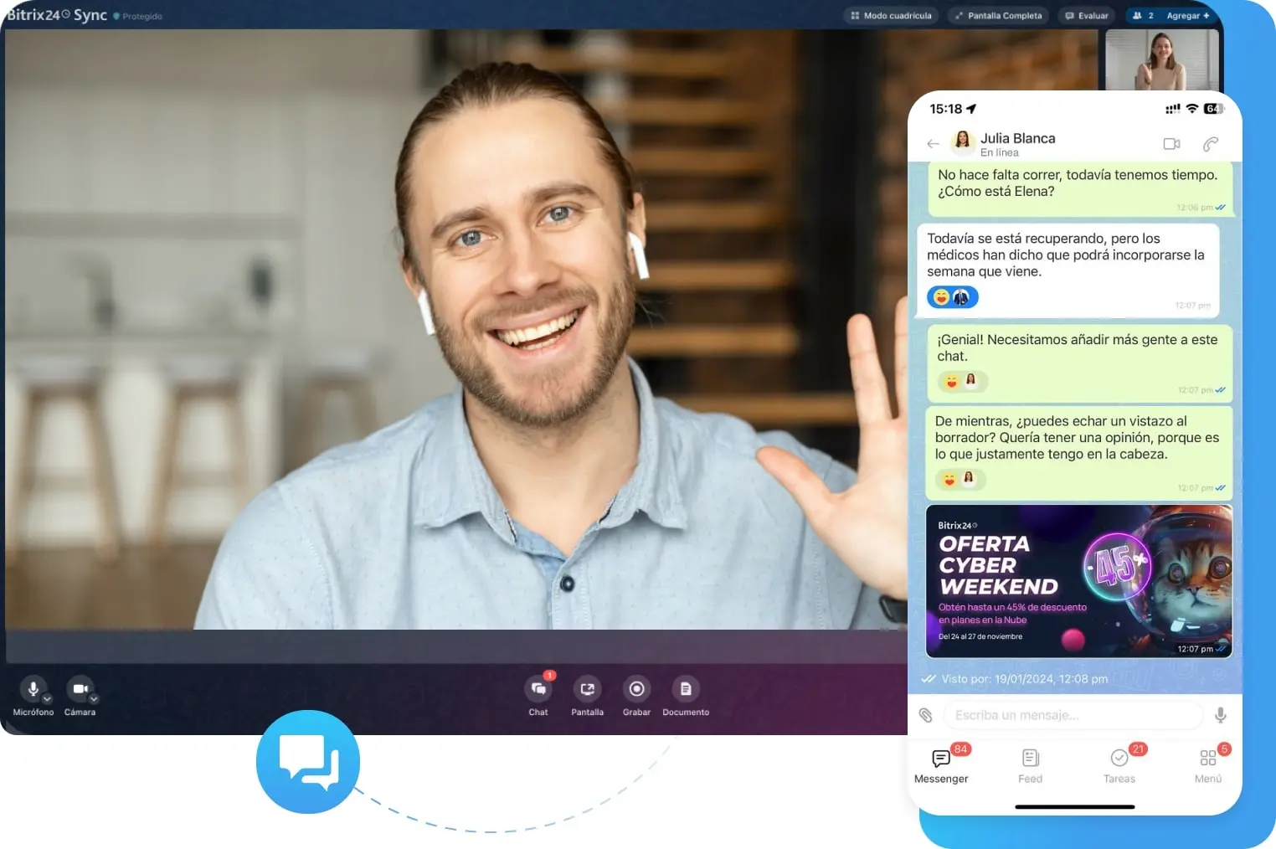Turn off the camera button

coord(80,688)
